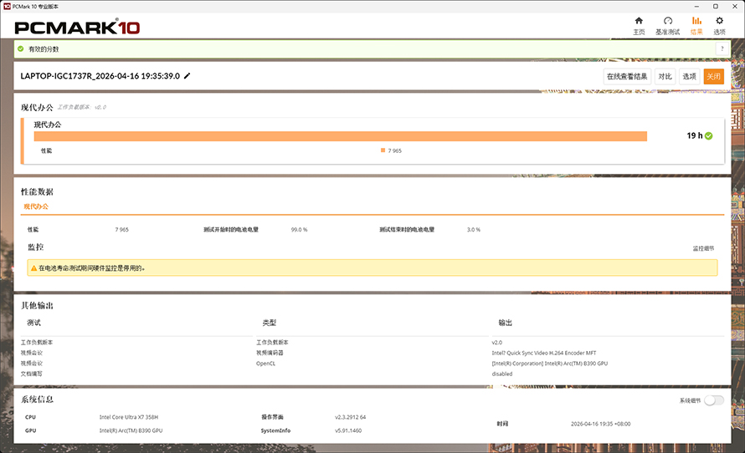745x453 pixels.
Task: Click the orange 现代办公 battery result bar
Action: (340, 136)
